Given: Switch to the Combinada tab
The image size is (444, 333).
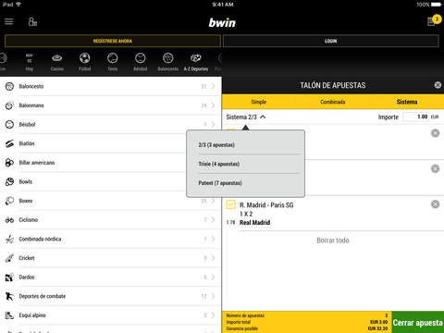Looking at the screenshot, I should coord(333,102).
